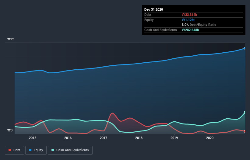
Task: Click the teal Cash endpoint marker on chart
Action: 245,113
